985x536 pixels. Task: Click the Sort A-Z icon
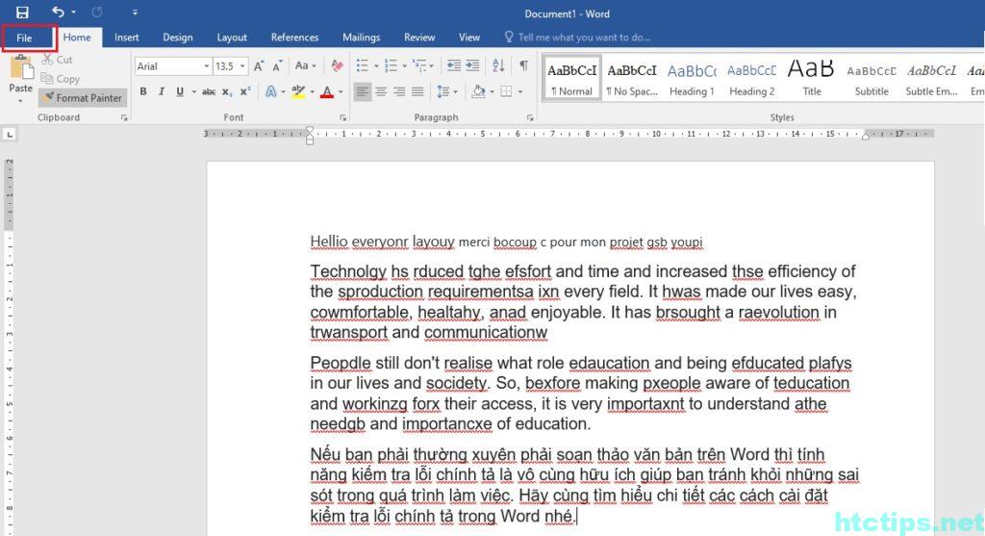[498, 66]
